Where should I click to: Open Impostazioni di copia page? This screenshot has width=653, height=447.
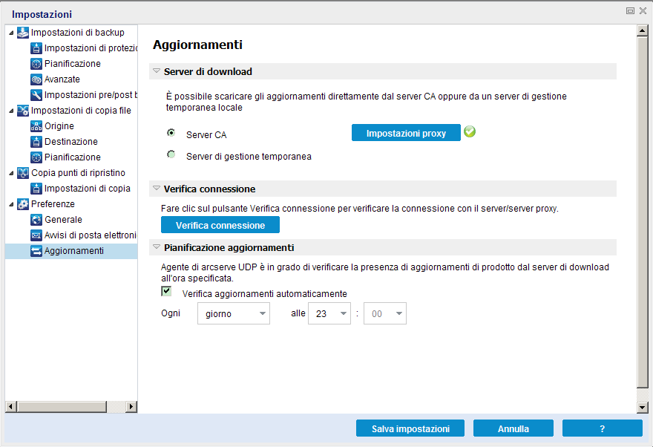pos(88,189)
